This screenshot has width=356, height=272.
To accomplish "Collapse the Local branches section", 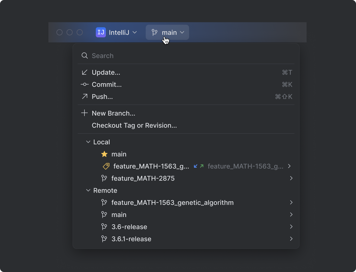I will coord(88,142).
